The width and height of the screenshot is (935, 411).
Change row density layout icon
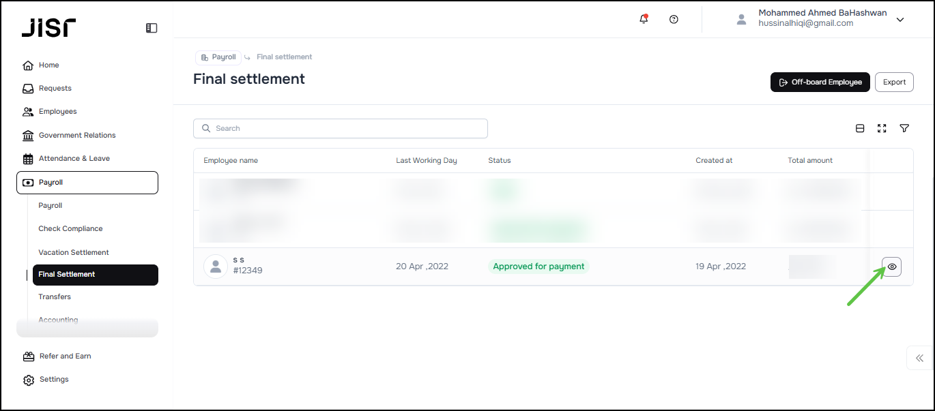pos(860,128)
